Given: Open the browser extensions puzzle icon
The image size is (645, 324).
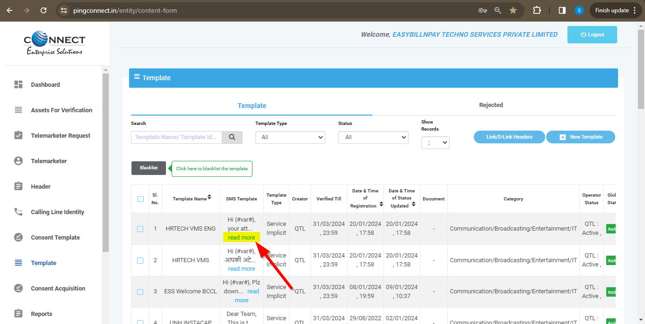Looking at the screenshot, I should tap(537, 10).
